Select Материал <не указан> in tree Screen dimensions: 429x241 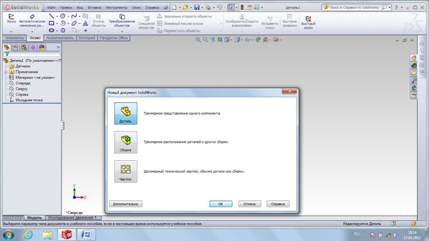point(35,77)
